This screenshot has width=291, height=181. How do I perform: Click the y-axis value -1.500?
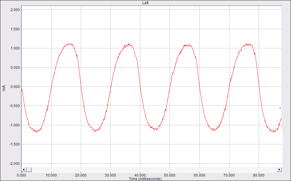(14, 144)
